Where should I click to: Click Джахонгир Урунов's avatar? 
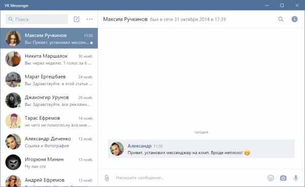click(x=13, y=100)
